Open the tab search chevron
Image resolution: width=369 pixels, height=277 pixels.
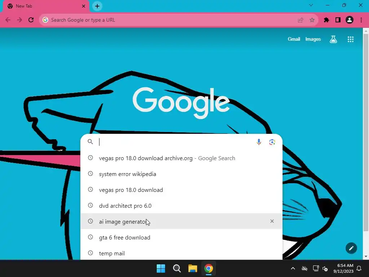click(x=311, y=5)
